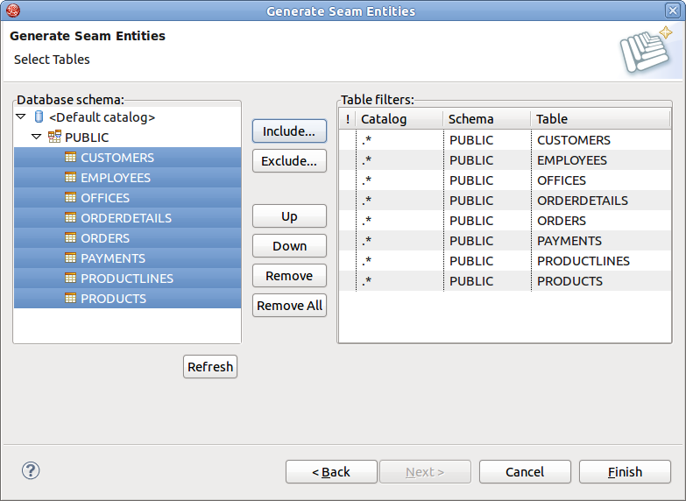This screenshot has height=501, width=686.
Task: Go Back to previous wizard page
Action: (331, 472)
